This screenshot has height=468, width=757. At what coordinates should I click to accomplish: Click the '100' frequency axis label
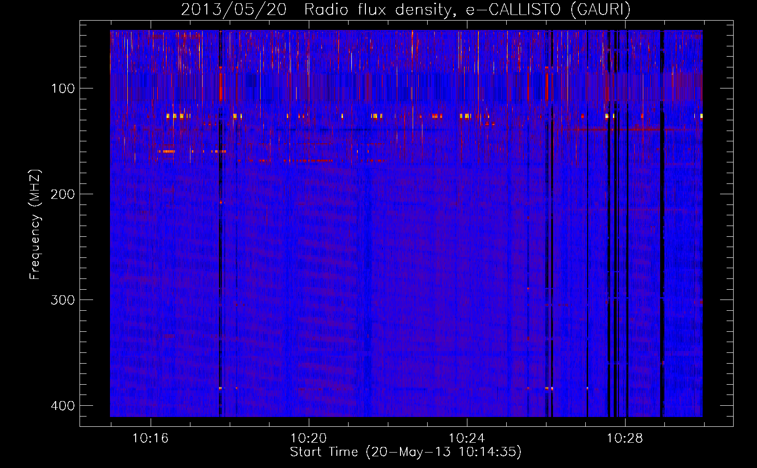click(x=63, y=88)
